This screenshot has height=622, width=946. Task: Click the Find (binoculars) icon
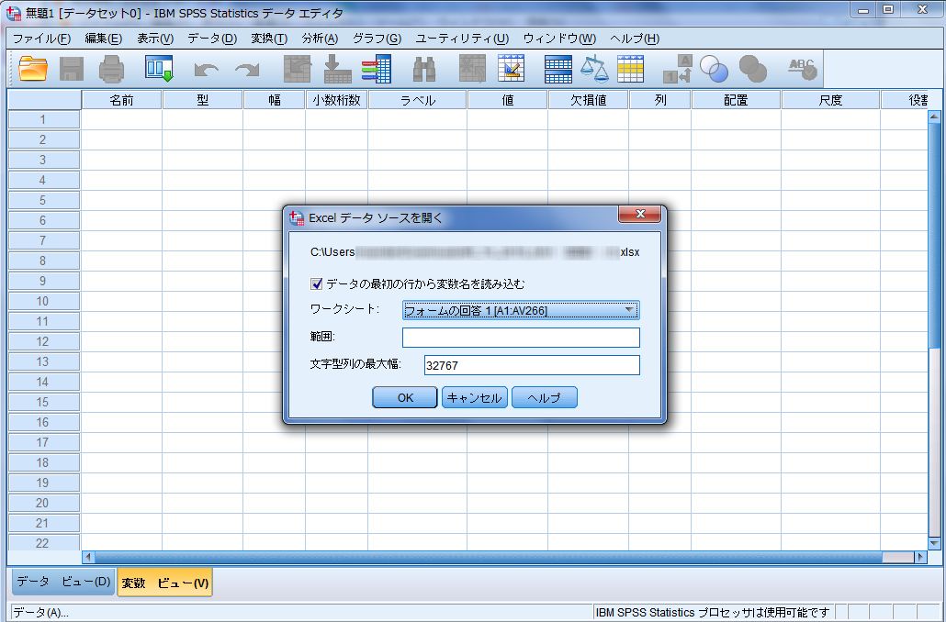coord(424,69)
